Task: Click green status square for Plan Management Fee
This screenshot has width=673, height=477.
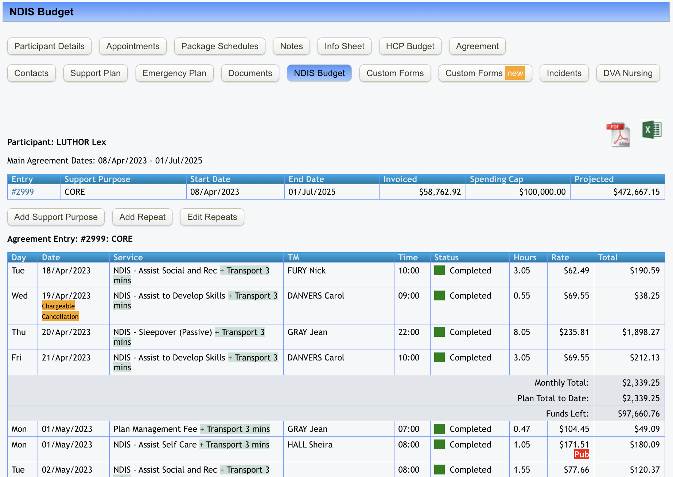Action: [x=439, y=429]
